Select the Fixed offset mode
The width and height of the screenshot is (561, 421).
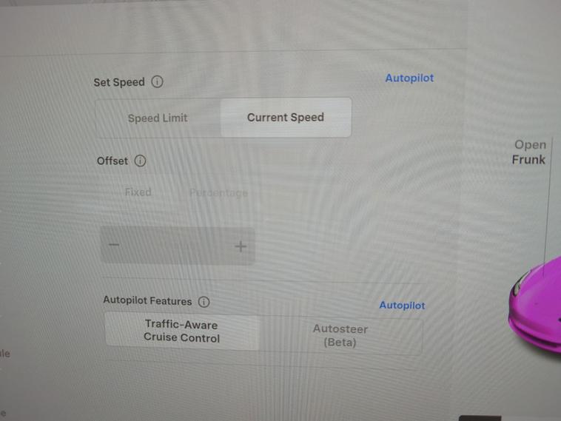pyautogui.click(x=138, y=192)
